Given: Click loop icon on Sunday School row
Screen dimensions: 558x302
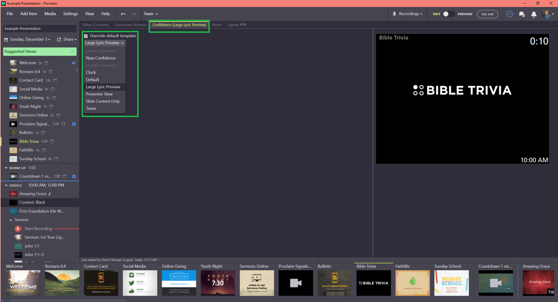Looking at the screenshot, I should [56, 159].
